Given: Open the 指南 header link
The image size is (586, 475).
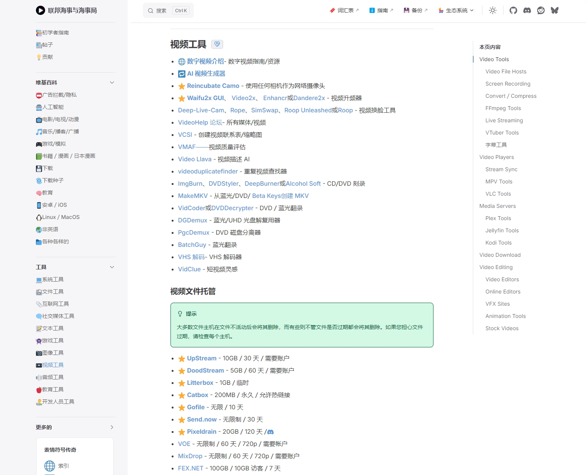Looking at the screenshot, I should [381, 10].
